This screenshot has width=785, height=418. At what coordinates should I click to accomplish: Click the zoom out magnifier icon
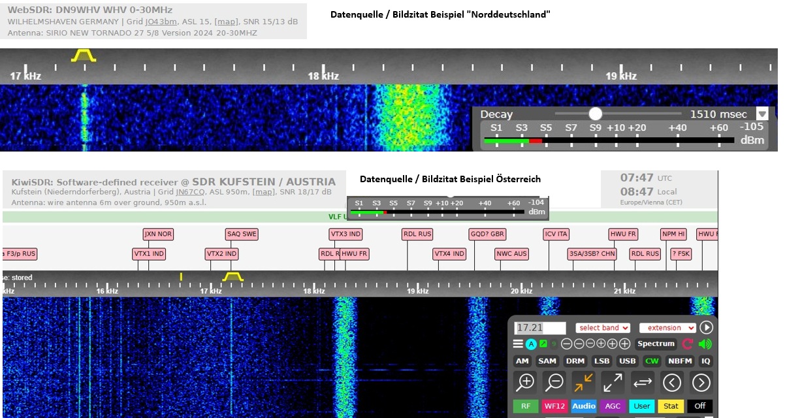[555, 382]
